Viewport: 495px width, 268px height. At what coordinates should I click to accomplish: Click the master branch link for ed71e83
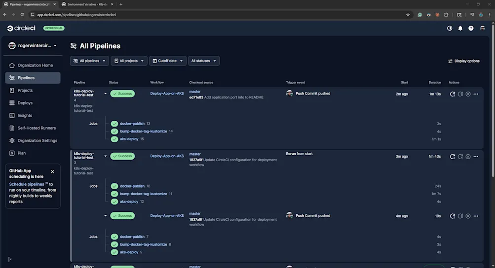click(x=195, y=92)
